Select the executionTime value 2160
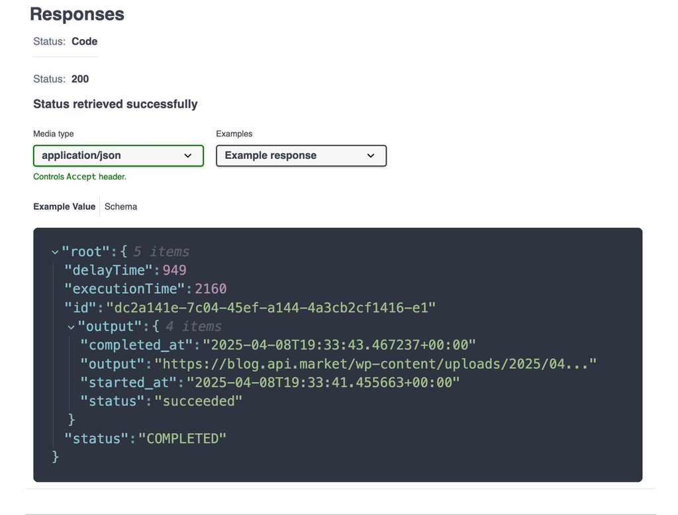Screen dimensions: 678x515 tap(211, 289)
